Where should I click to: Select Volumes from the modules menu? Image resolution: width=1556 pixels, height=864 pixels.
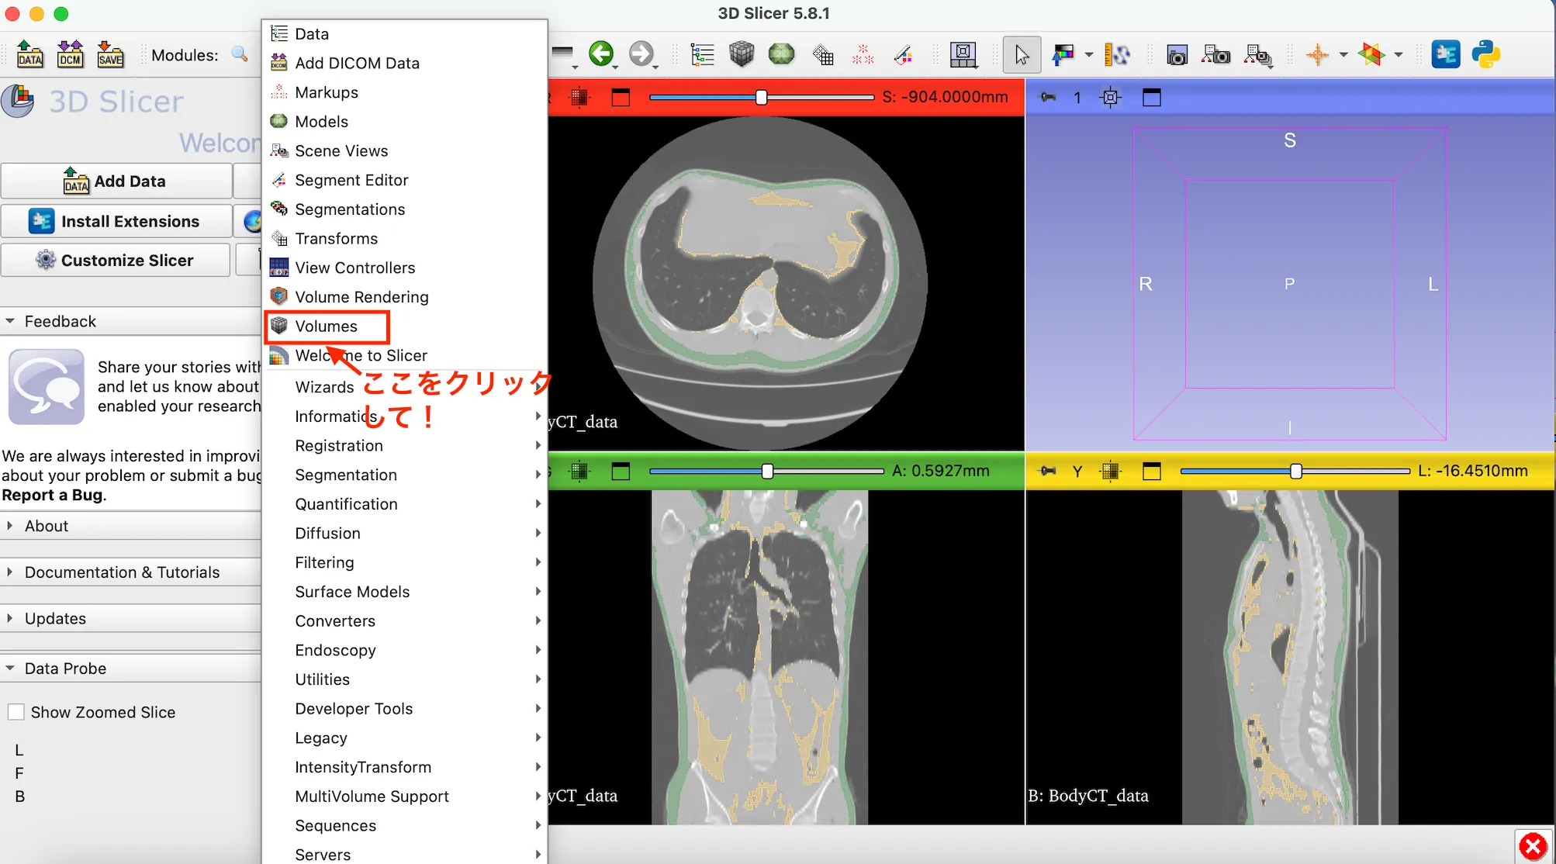point(326,326)
